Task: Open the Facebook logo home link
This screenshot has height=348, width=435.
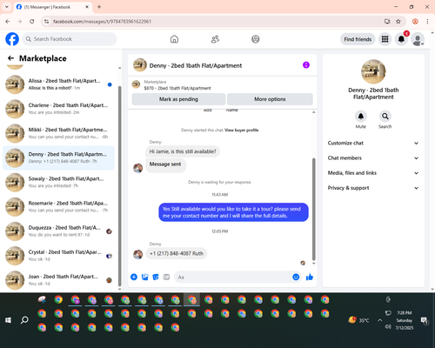Action: [12, 39]
